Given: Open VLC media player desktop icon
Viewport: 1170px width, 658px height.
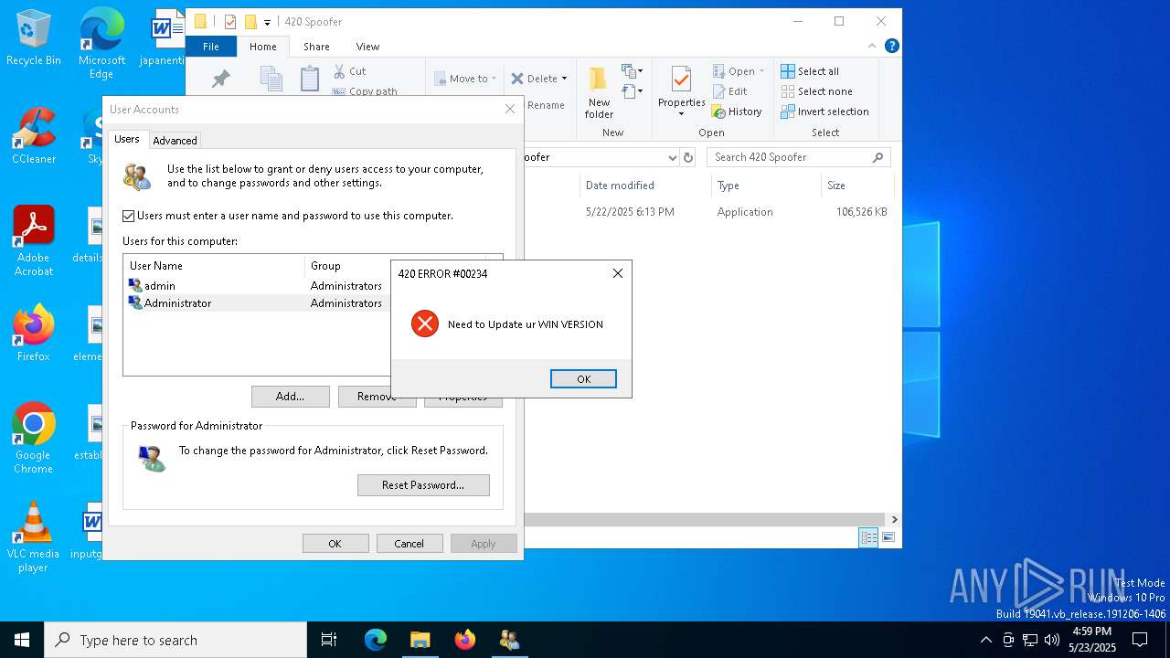Looking at the screenshot, I should 34,537.
